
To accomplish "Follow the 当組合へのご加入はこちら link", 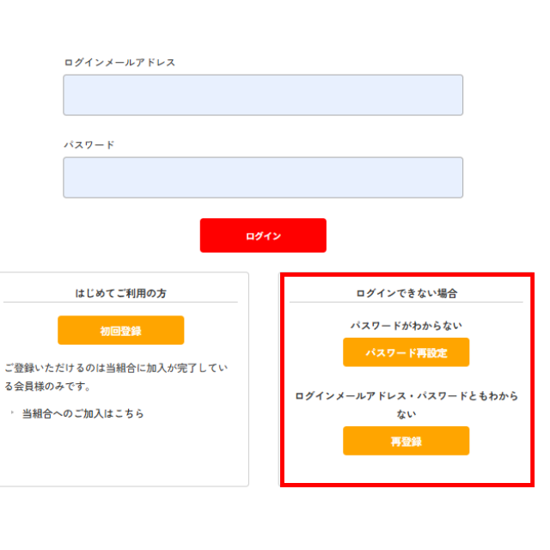I will [x=82, y=413].
